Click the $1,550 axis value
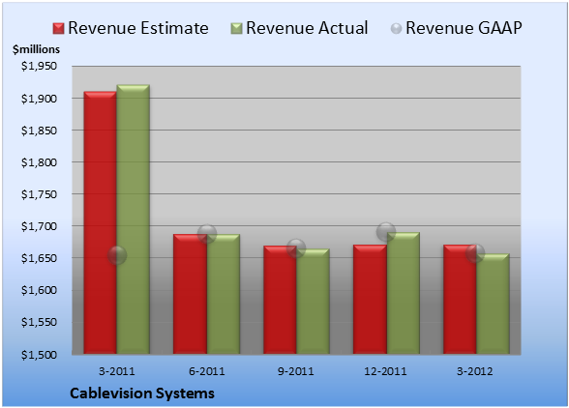Screen dimensions: 569x408 pos(39,322)
